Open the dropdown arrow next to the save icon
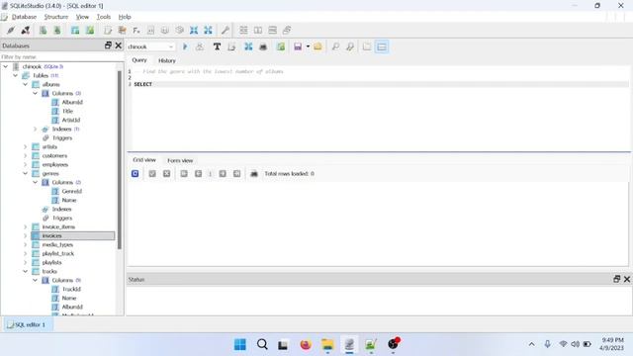The image size is (633, 356). 308,46
